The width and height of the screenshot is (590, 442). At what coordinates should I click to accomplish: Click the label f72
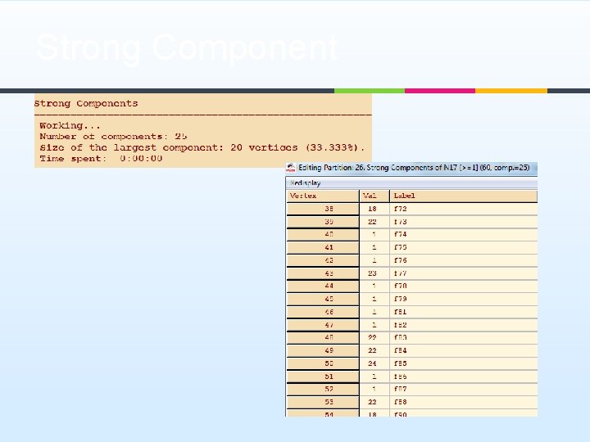[401, 209]
